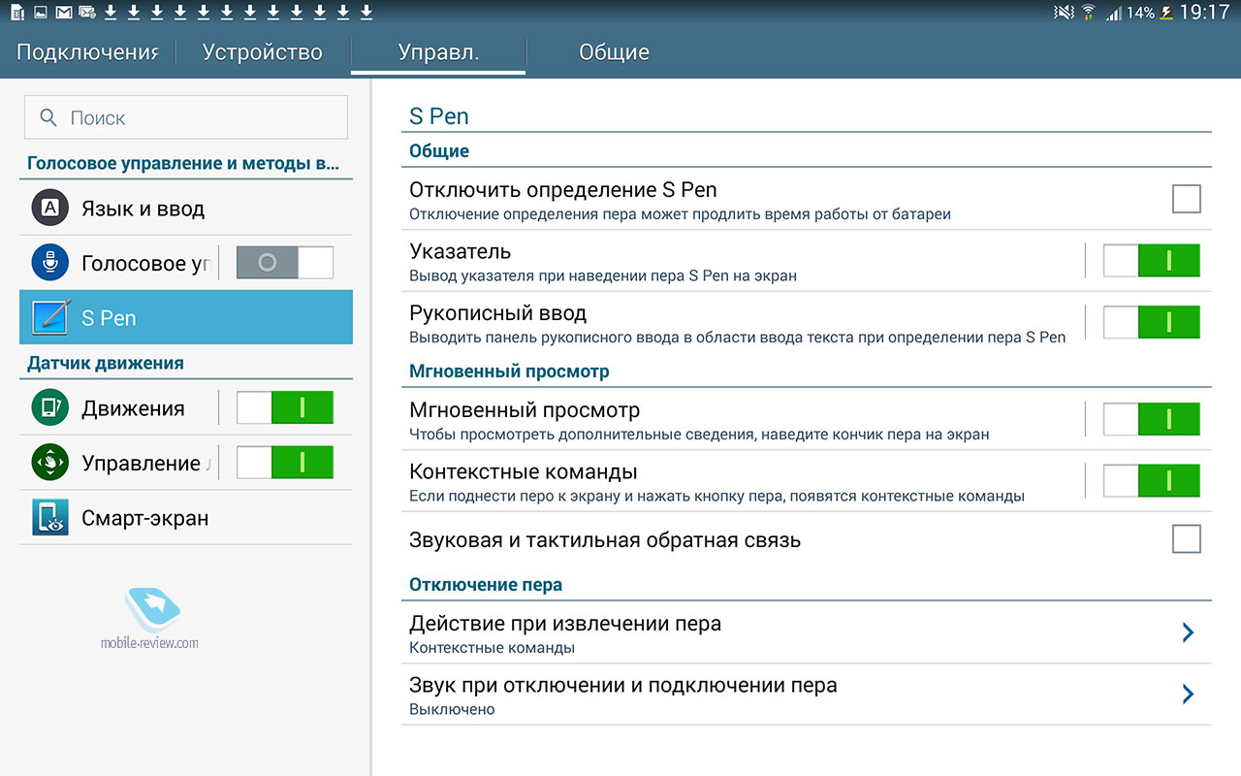Tap Контекстные команды setting title
1241x776 pixels.
[x=523, y=472]
